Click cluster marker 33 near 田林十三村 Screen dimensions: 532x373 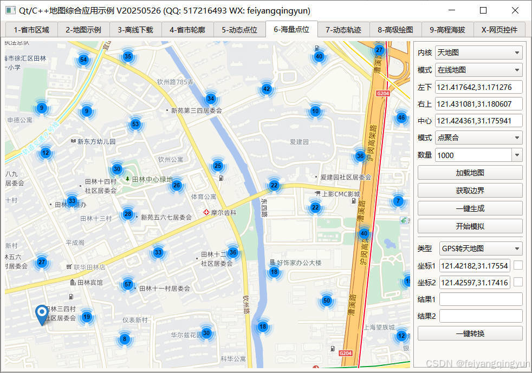[72, 201]
